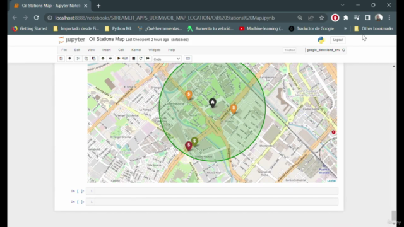Click the Trusted notebook indicator
Viewport: 404px width, 227px height.
tap(289, 50)
